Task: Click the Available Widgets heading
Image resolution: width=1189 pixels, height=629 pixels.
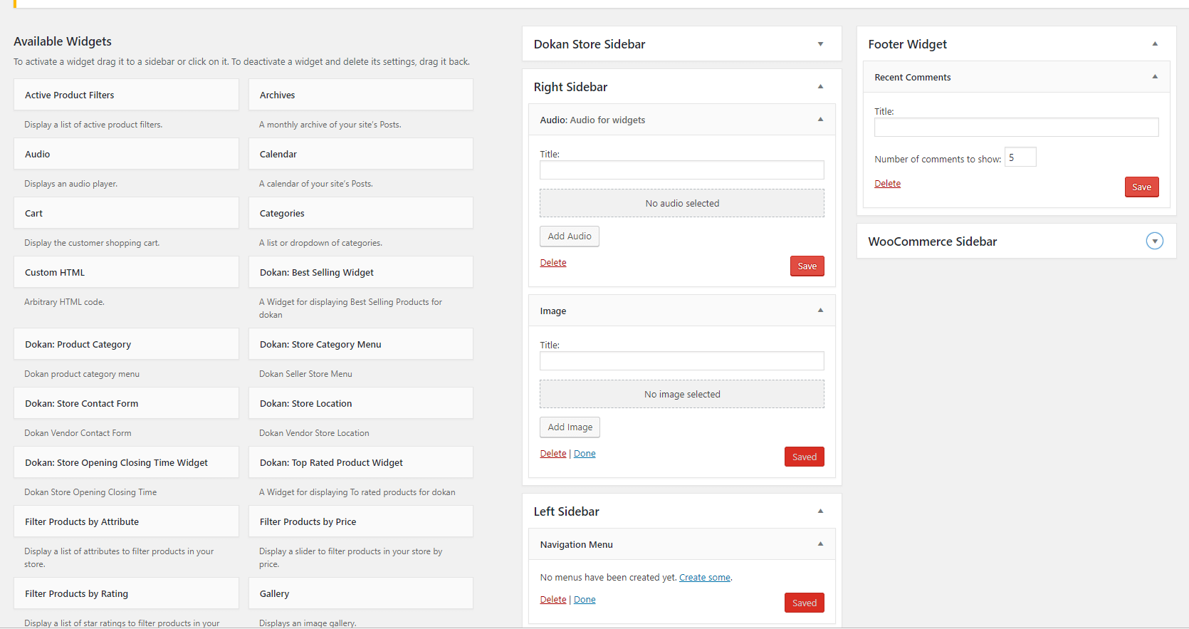Action: (63, 41)
